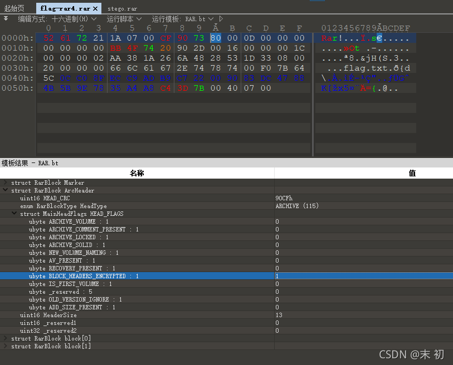The height and width of the screenshot is (365, 453).
Task: Click the 0050h offset label
Action: [x=18, y=88]
